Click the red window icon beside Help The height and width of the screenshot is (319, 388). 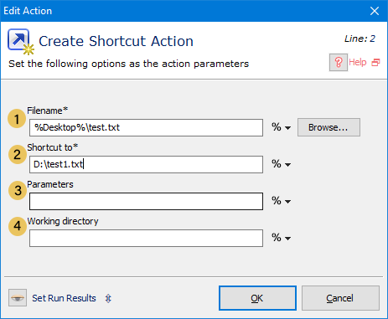click(x=375, y=62)
